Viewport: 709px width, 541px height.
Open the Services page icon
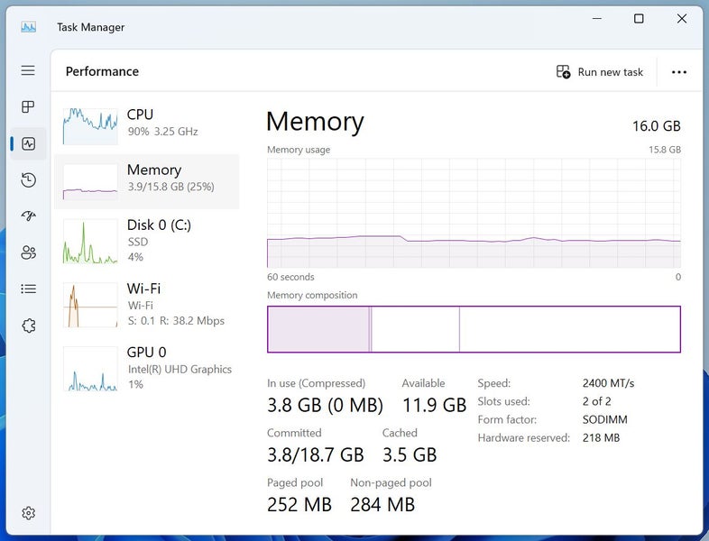pyautogui.click(x=28, y=326)
